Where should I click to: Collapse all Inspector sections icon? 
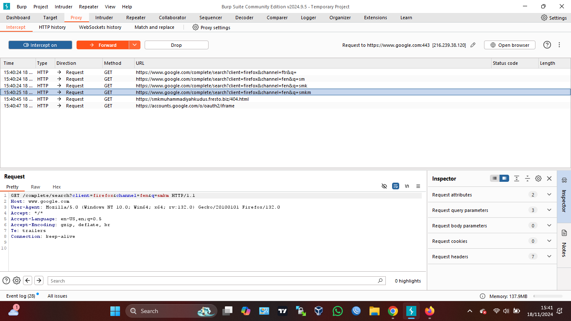click(x=528, y=178)
